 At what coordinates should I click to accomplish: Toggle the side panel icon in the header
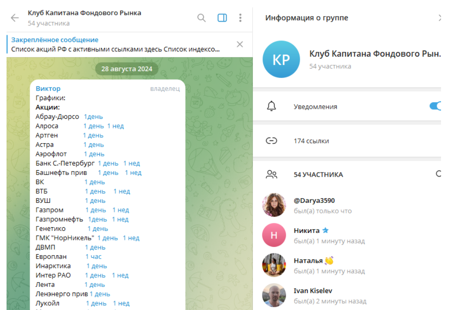pos(222,18)
